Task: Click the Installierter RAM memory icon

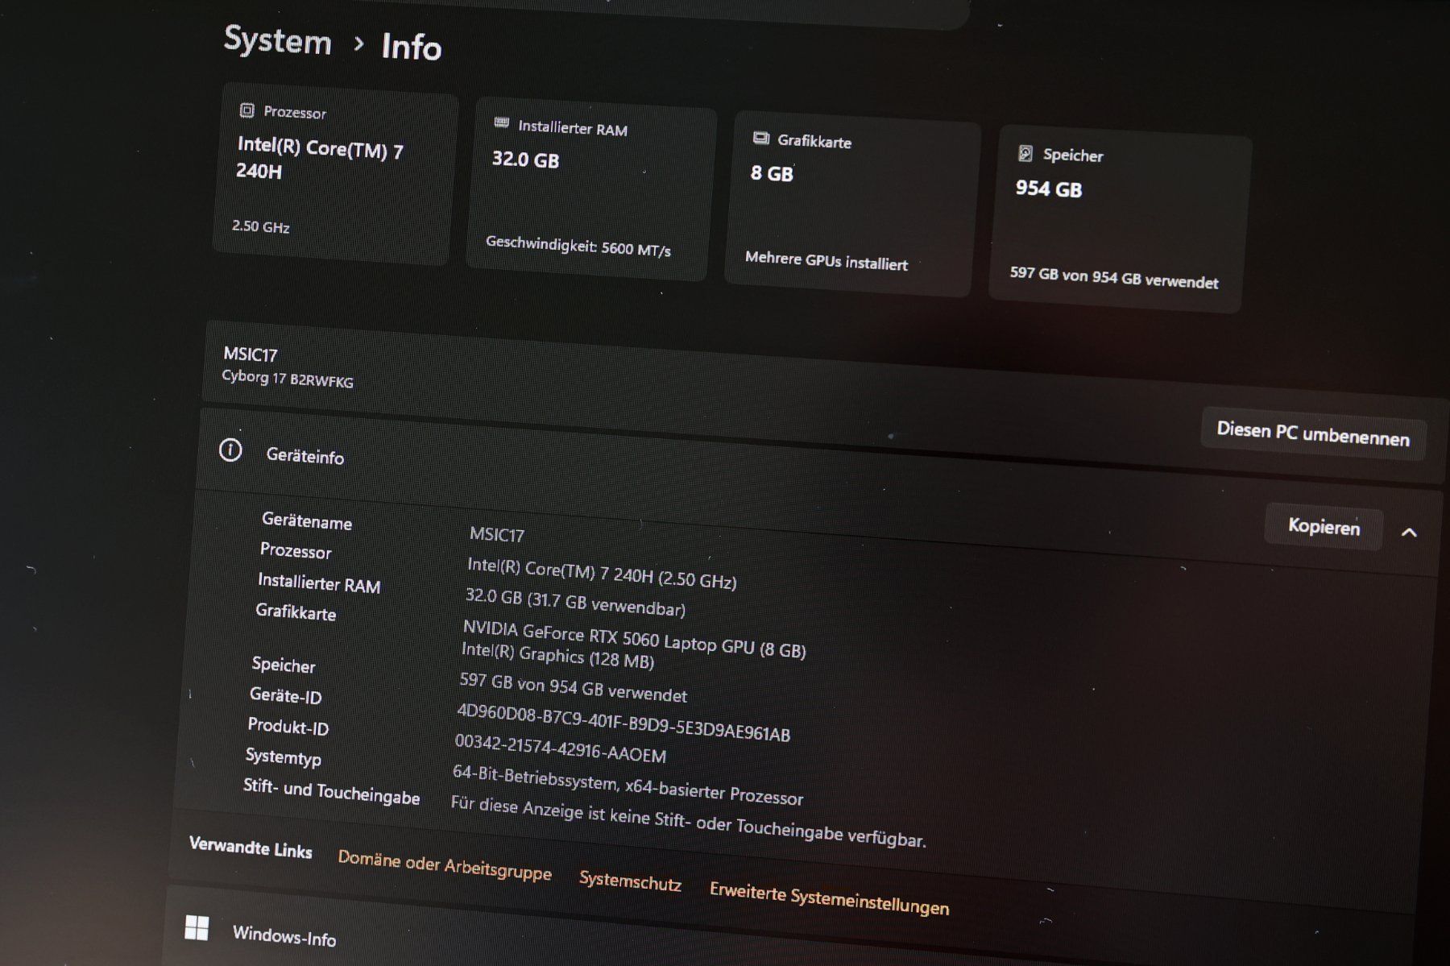Action: point(502,122)
